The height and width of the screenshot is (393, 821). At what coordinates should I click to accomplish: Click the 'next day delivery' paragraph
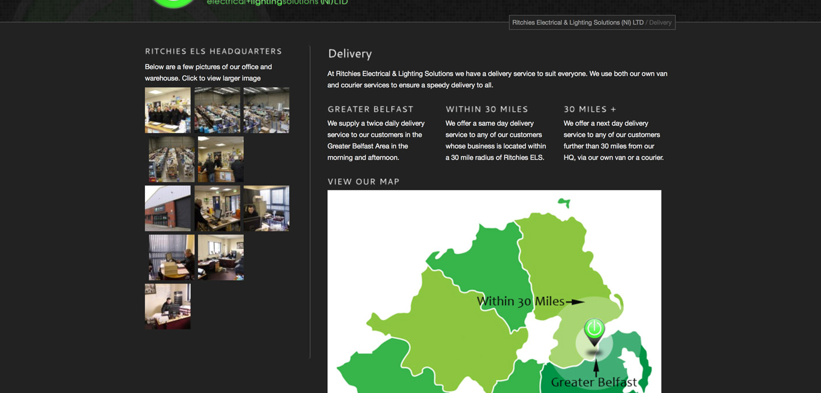(614, 140)
